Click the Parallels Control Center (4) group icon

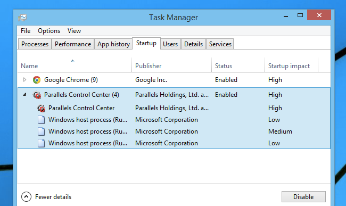[x=37, y=95]
